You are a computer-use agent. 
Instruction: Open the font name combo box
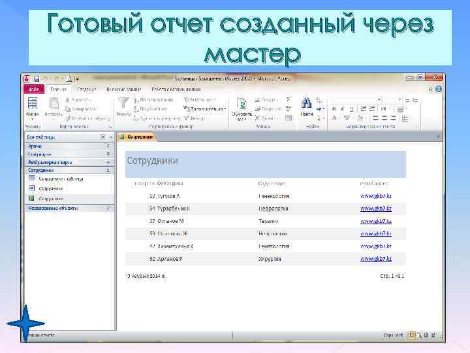(356, 99)
